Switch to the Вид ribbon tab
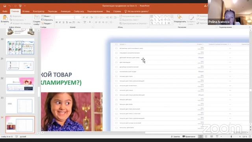 [108, 11]
